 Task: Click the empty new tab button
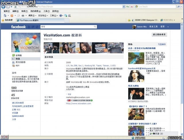pos(67,20)
